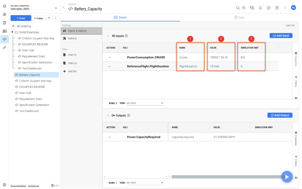Open the notifications bell
Image resolution: width=302 pixels, height=189 pixels.
click(260, 8)
